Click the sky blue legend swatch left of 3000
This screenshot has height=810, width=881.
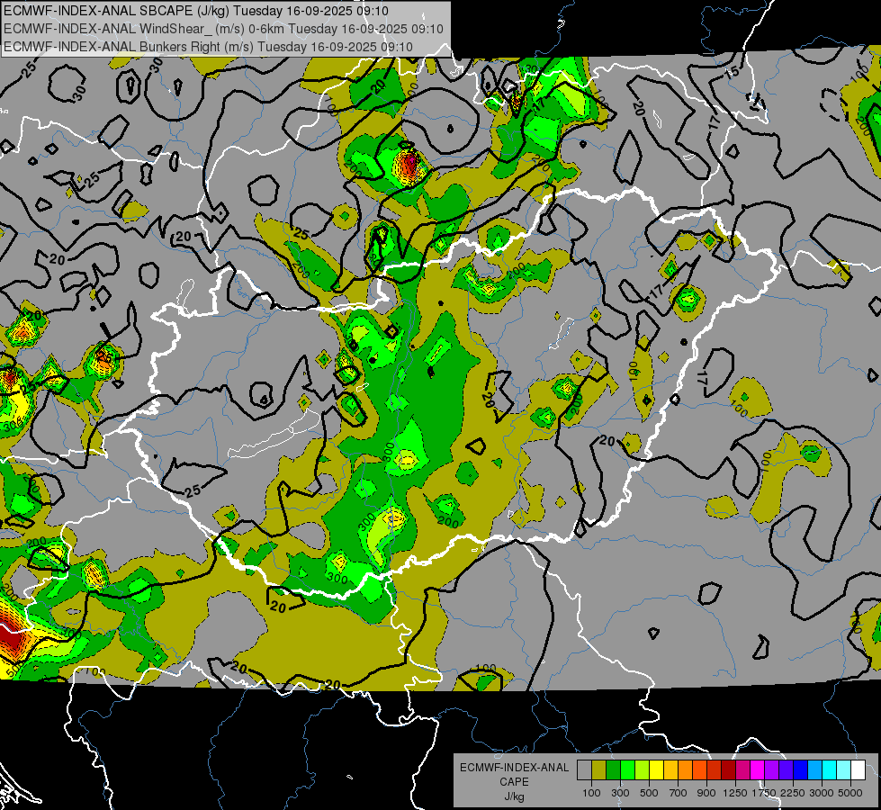[x=814, y=769]
